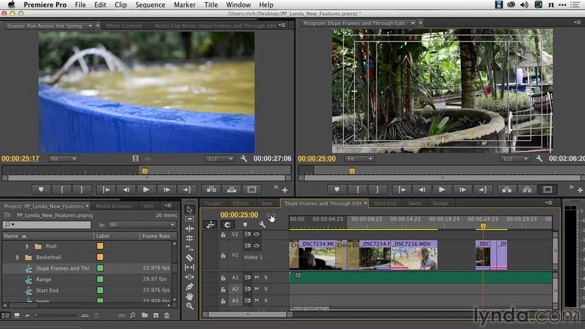Screen dimensions: 585x329
Task: Open Program monitor settings wrench
Action: click(539, 158)
